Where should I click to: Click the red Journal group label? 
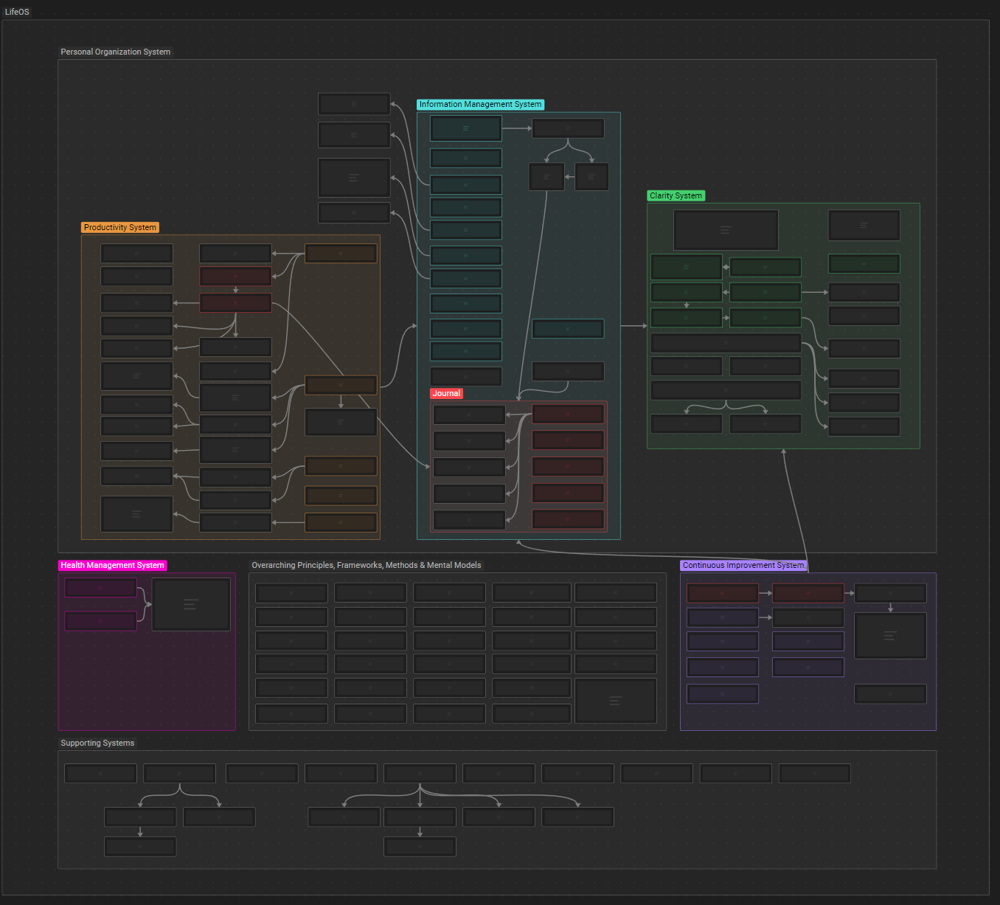click(x=446, y=393)
